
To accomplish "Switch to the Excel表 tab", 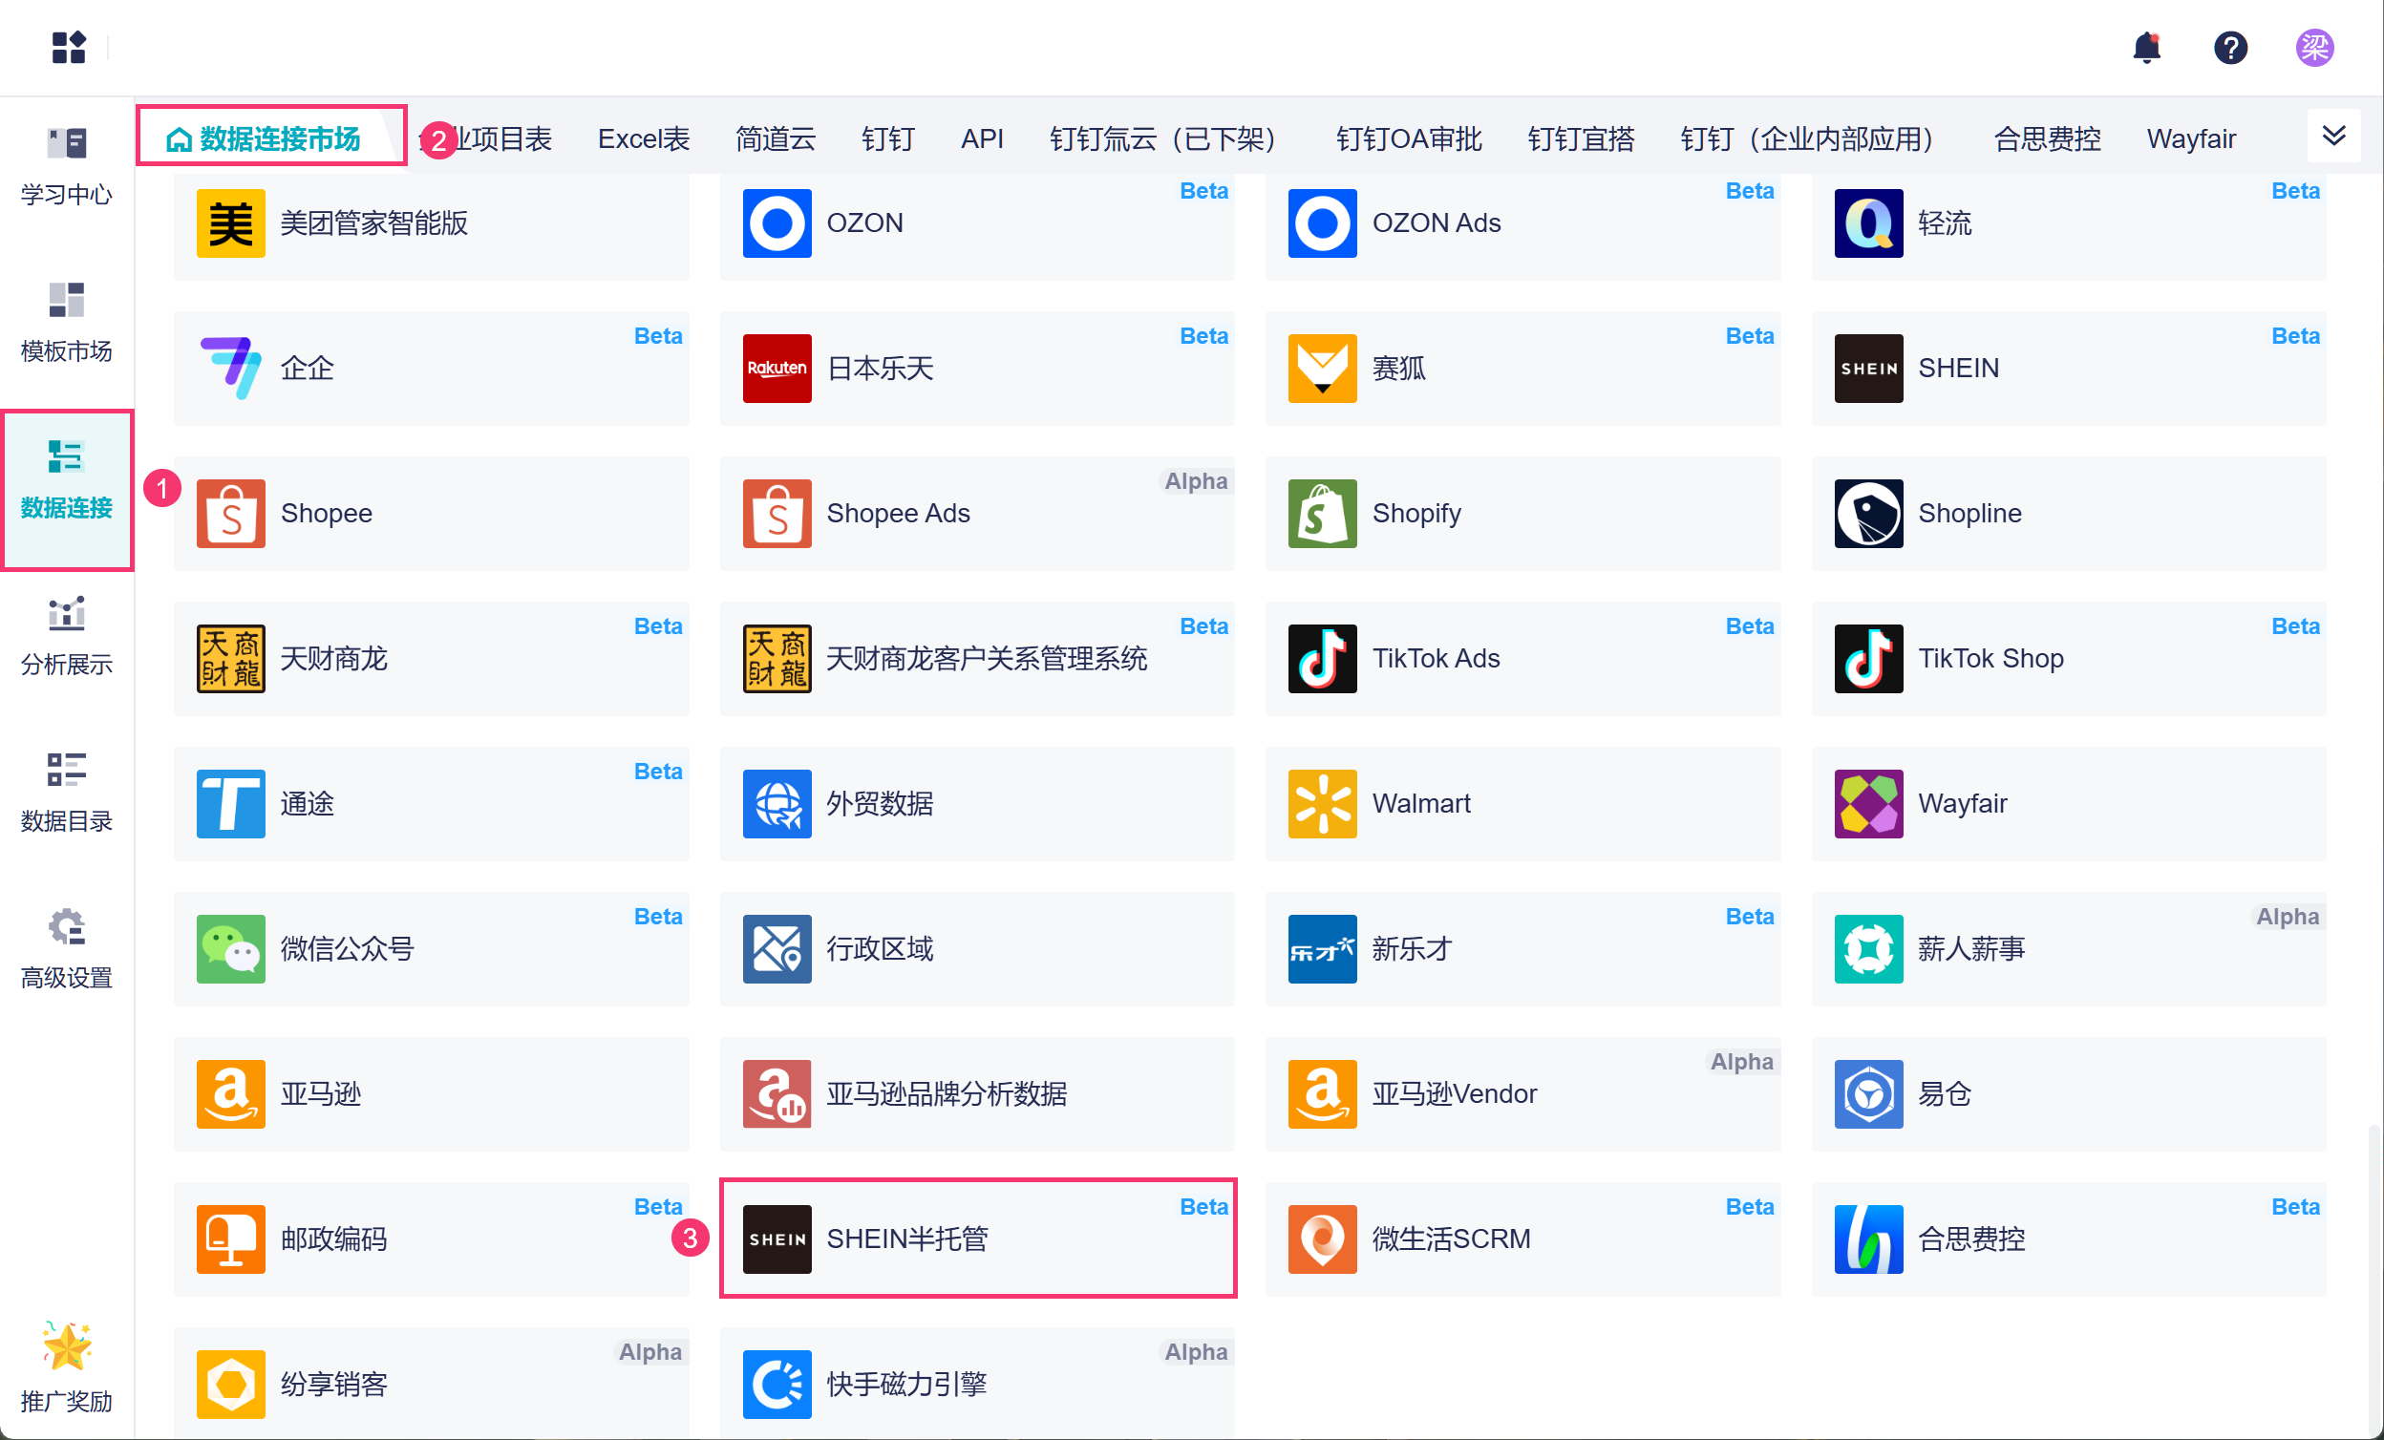I will [x=644, y=139].
